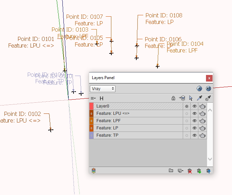This screenshot has height=195, width=232.
Task: Select the arrow cursor tool icon
Action: coord(191,99)
